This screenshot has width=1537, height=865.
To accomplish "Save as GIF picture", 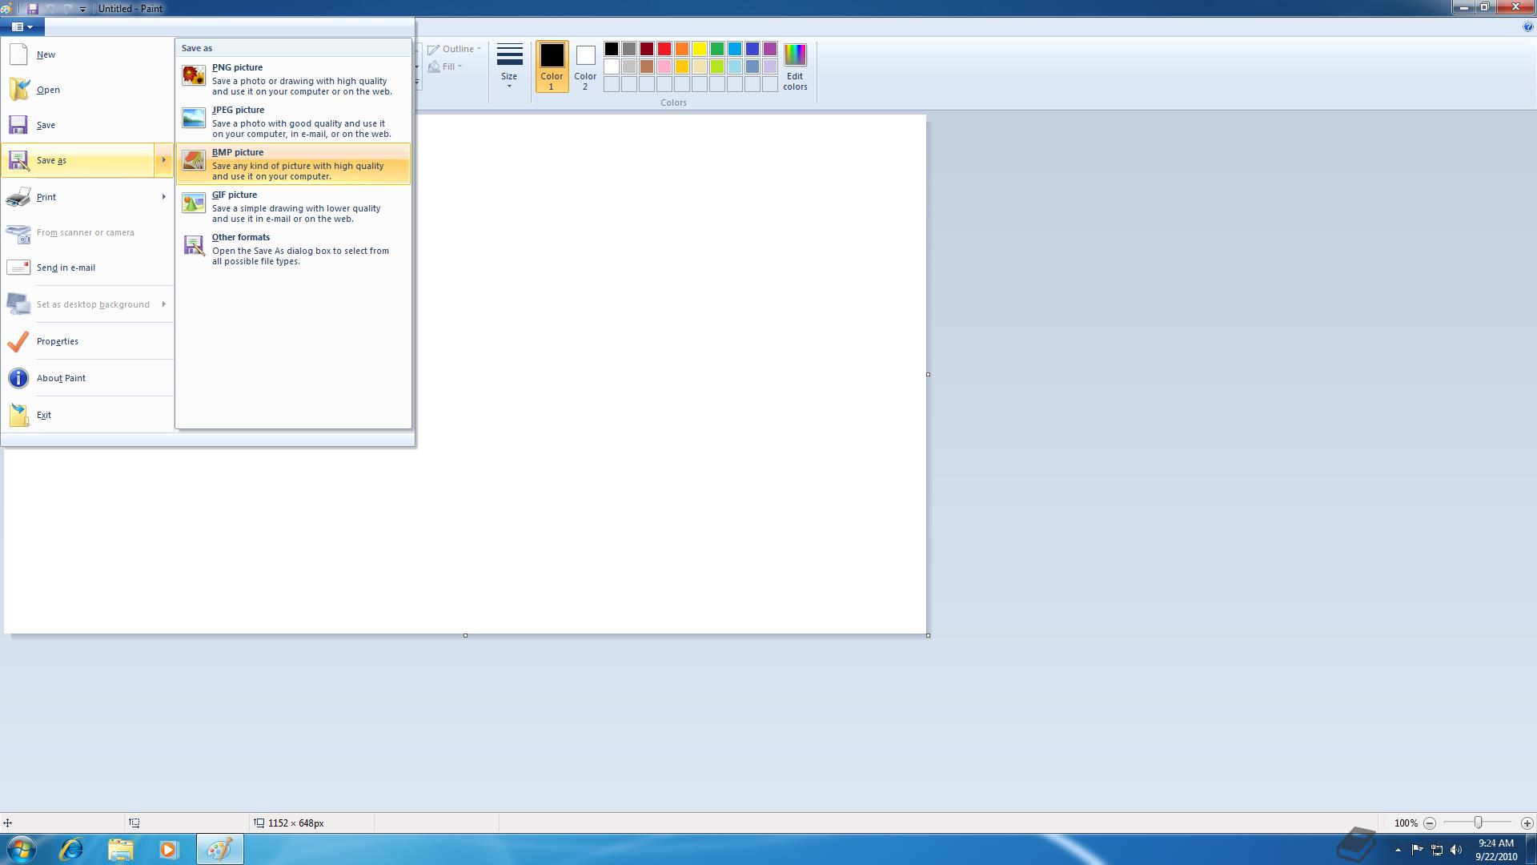I will coord(293,206).
